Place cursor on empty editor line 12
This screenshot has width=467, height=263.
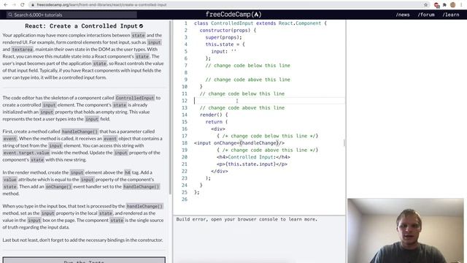[269, 101]
